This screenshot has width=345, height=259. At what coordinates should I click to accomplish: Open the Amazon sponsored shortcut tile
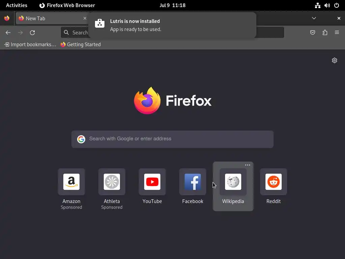click(71, 182)
